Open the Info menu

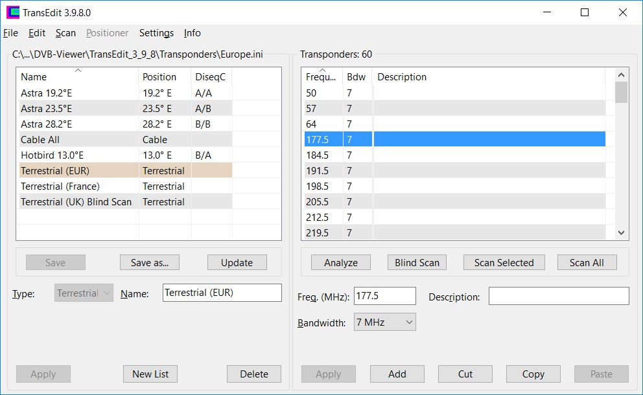pyautogui.click(x=193, y=33)
